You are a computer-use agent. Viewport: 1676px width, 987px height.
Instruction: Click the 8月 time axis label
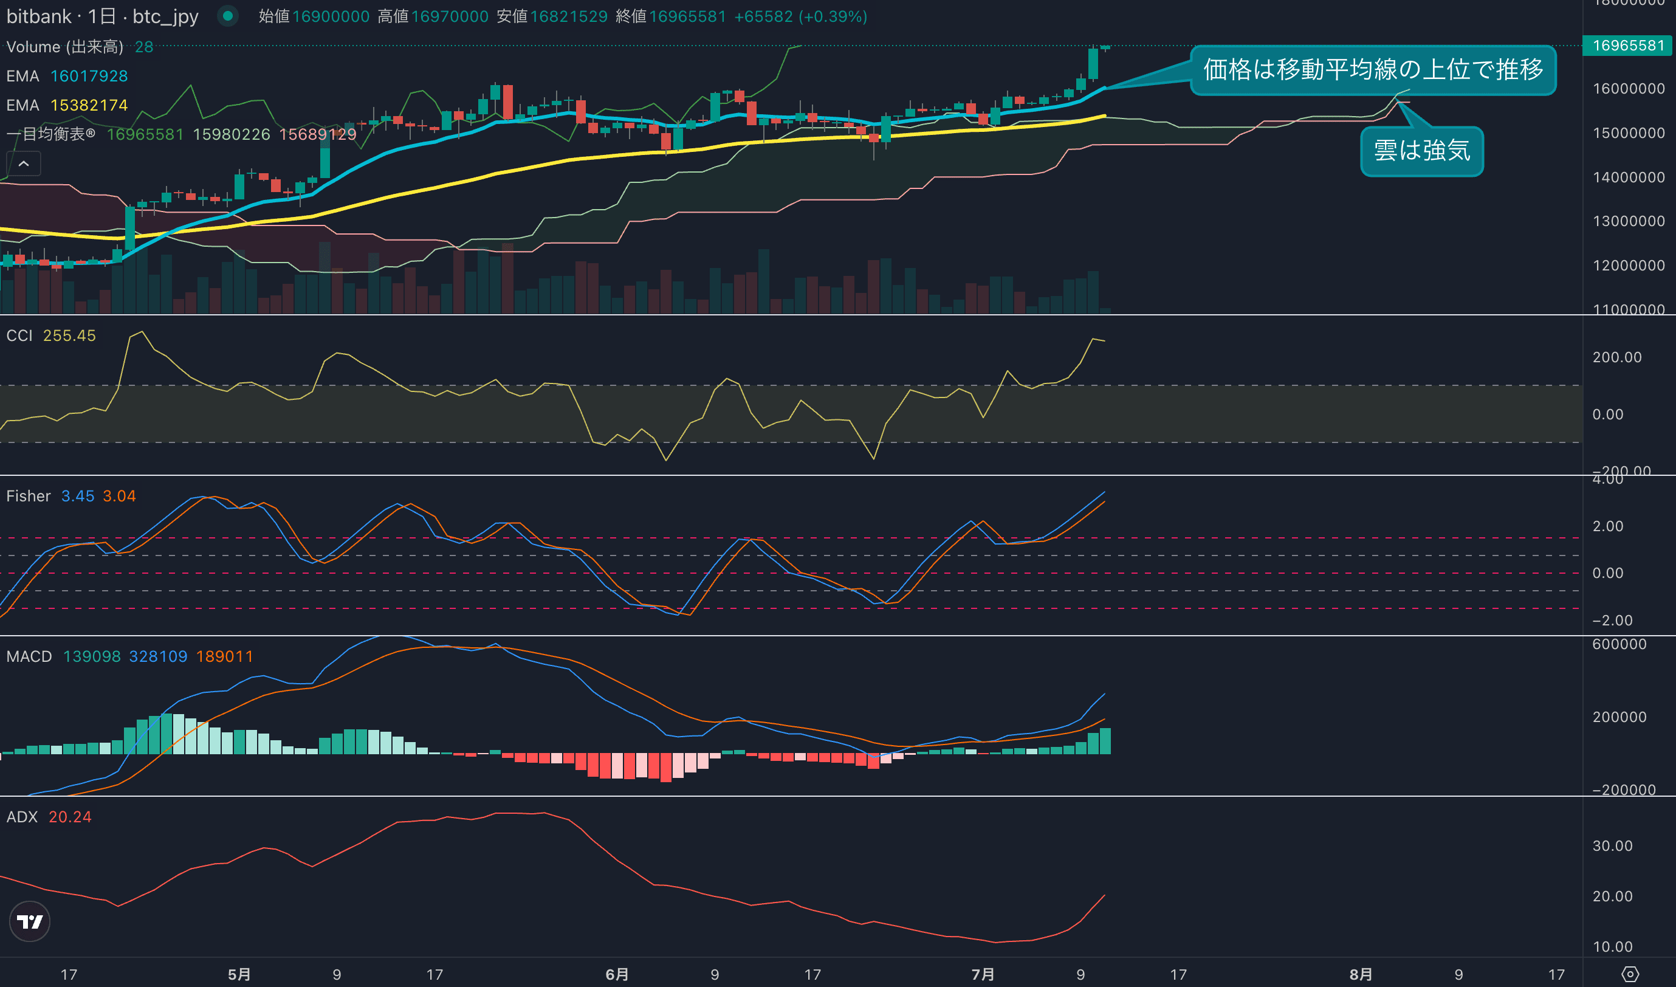[1361, 974]
